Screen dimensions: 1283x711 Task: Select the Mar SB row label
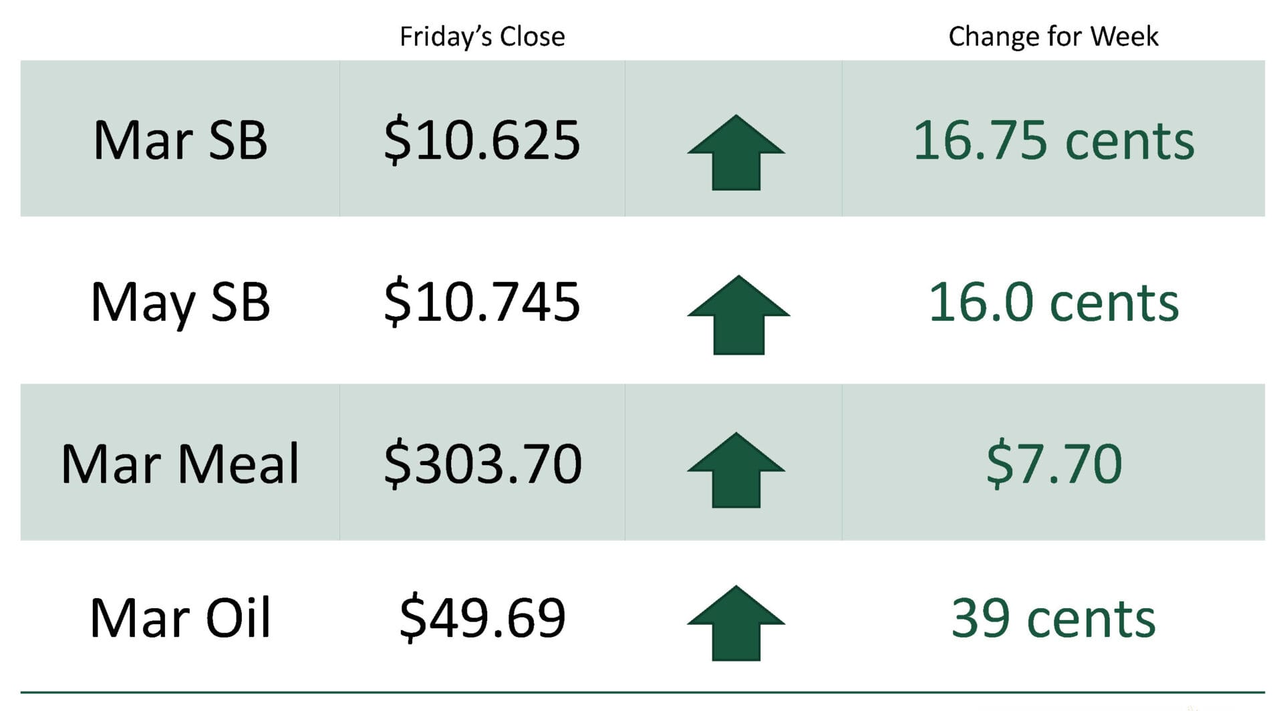click(180, 140)
